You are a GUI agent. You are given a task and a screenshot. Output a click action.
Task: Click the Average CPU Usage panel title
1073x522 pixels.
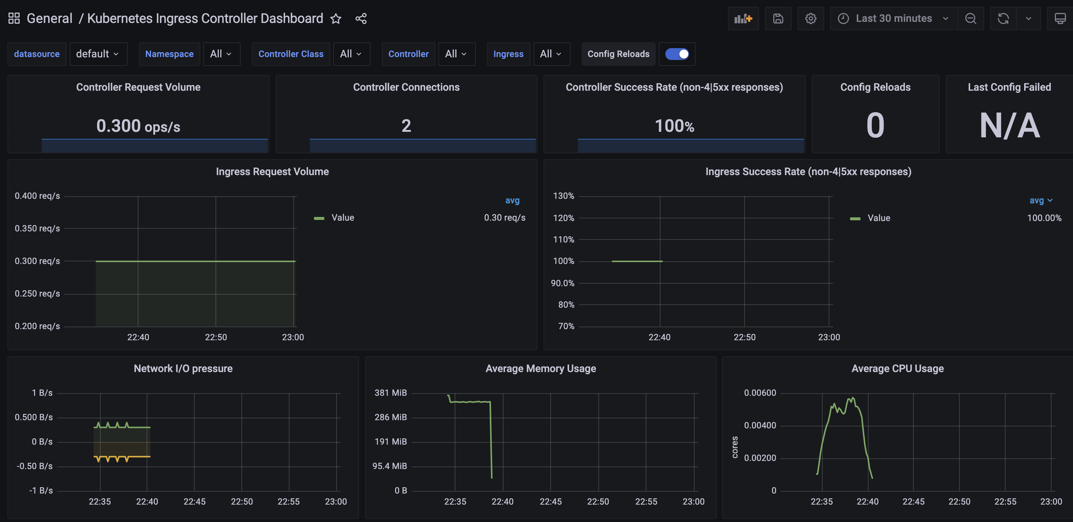tap(897, 369)
